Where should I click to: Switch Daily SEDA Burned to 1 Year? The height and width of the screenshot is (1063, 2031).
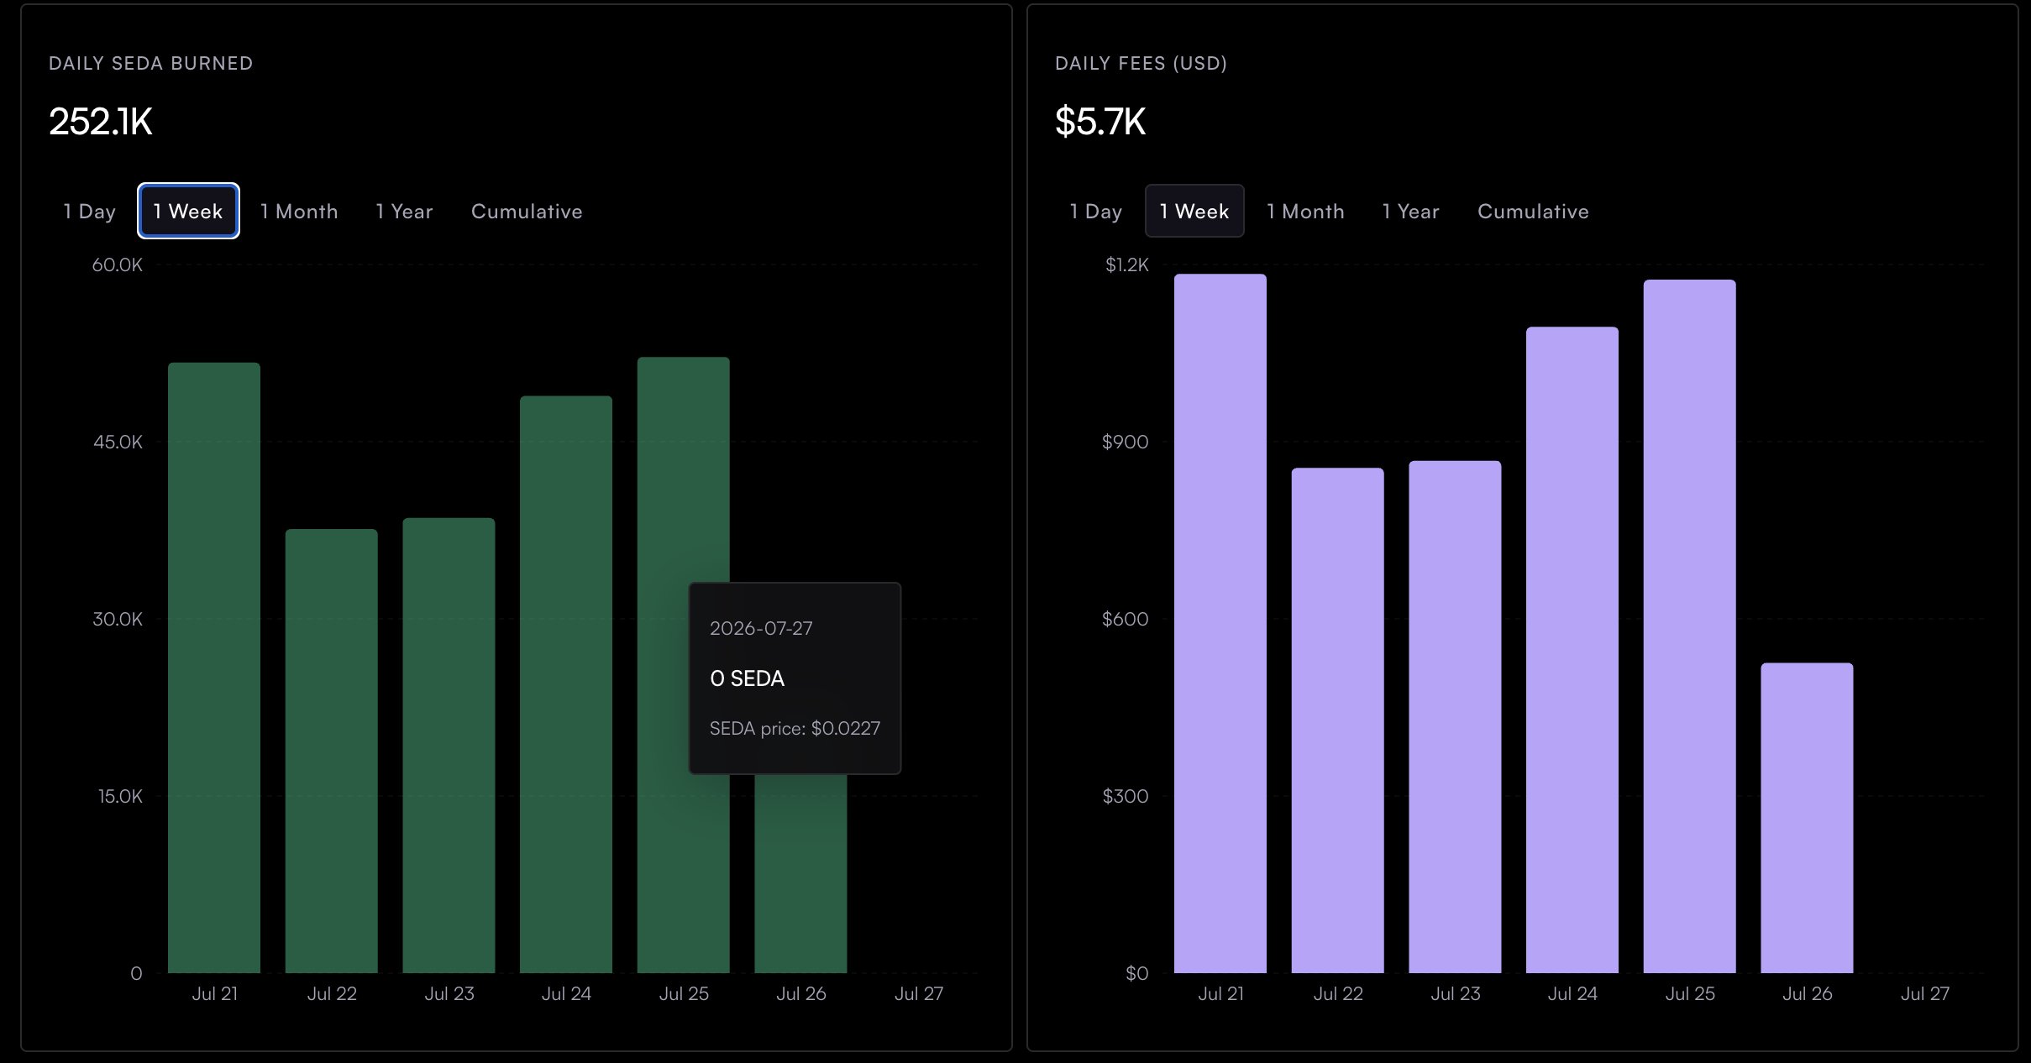click(x=404, y=211)
